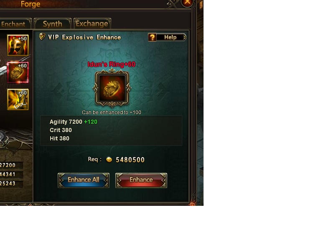The height and width of the screenshot is (225, 331).
Task: Click the large Idun's Ring item frame
Action: [112, 88]
